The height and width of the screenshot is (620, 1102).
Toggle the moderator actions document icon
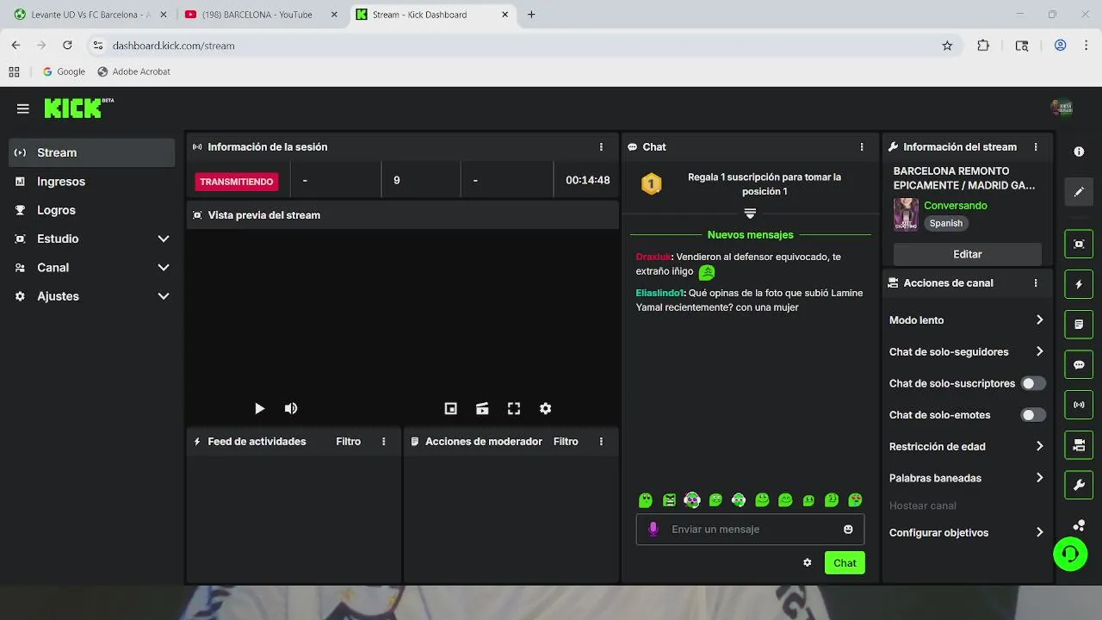point(1079,325)
